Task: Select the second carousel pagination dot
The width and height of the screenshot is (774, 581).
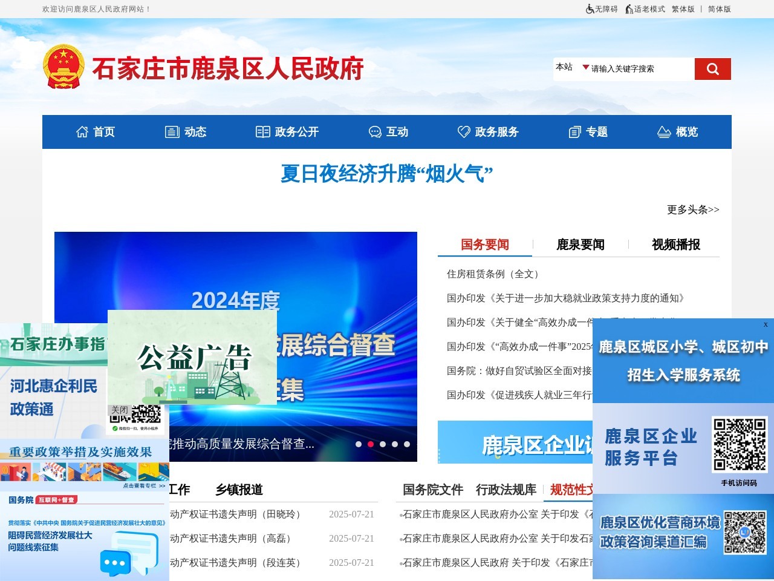Action: point(371,444)
